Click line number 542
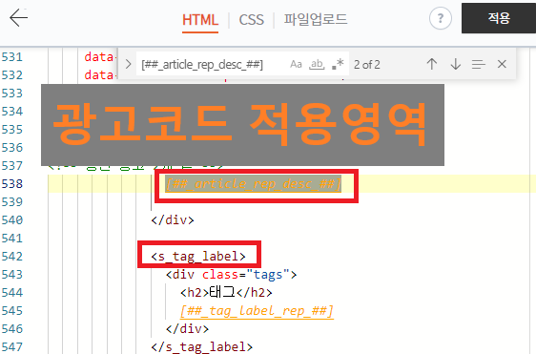Viewport: 536px width, 354px height. tap(12, 256)
